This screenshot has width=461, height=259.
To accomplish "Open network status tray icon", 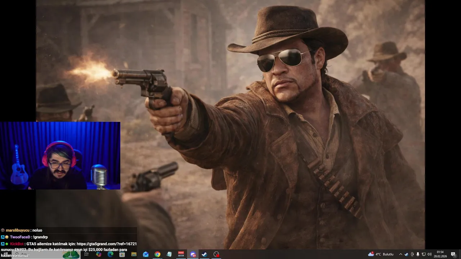I will (424, 254).
